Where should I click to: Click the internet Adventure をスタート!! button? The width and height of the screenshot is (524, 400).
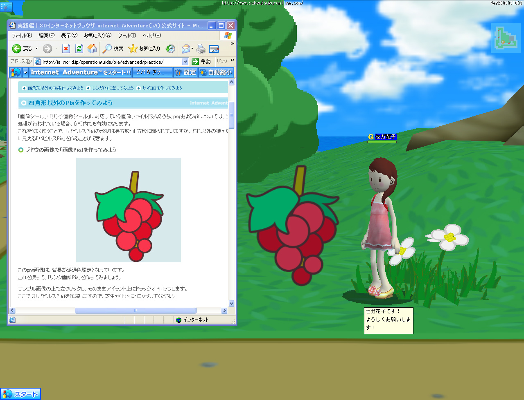[x=80, y=72]
